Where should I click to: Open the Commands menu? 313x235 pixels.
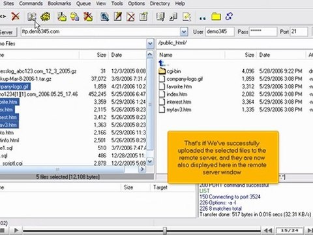31,3
